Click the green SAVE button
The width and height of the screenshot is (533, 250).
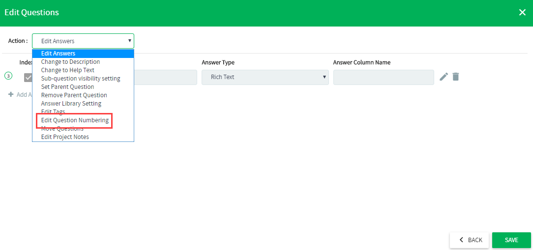tap(511, 240)
